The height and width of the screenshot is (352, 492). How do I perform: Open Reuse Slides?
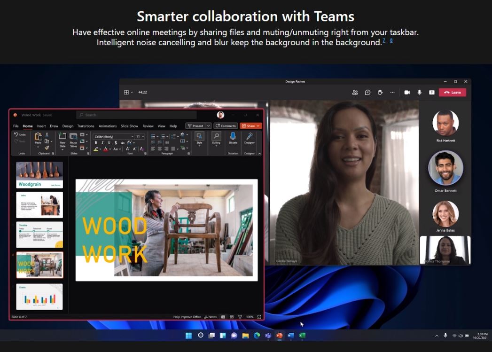click(x=73, y=140)
